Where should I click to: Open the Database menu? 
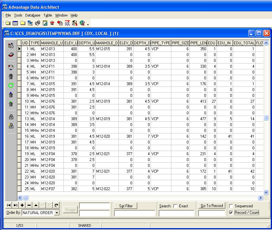tap(33, 15)
